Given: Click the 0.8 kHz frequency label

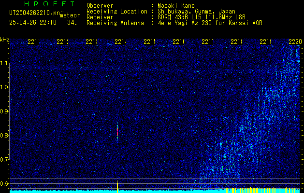Looking at the screenshot, I should pyautogui.click(x=4, y=135).
